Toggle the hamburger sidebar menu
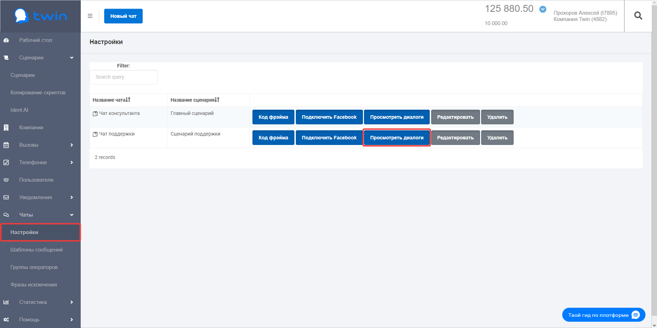 [90, 16]
